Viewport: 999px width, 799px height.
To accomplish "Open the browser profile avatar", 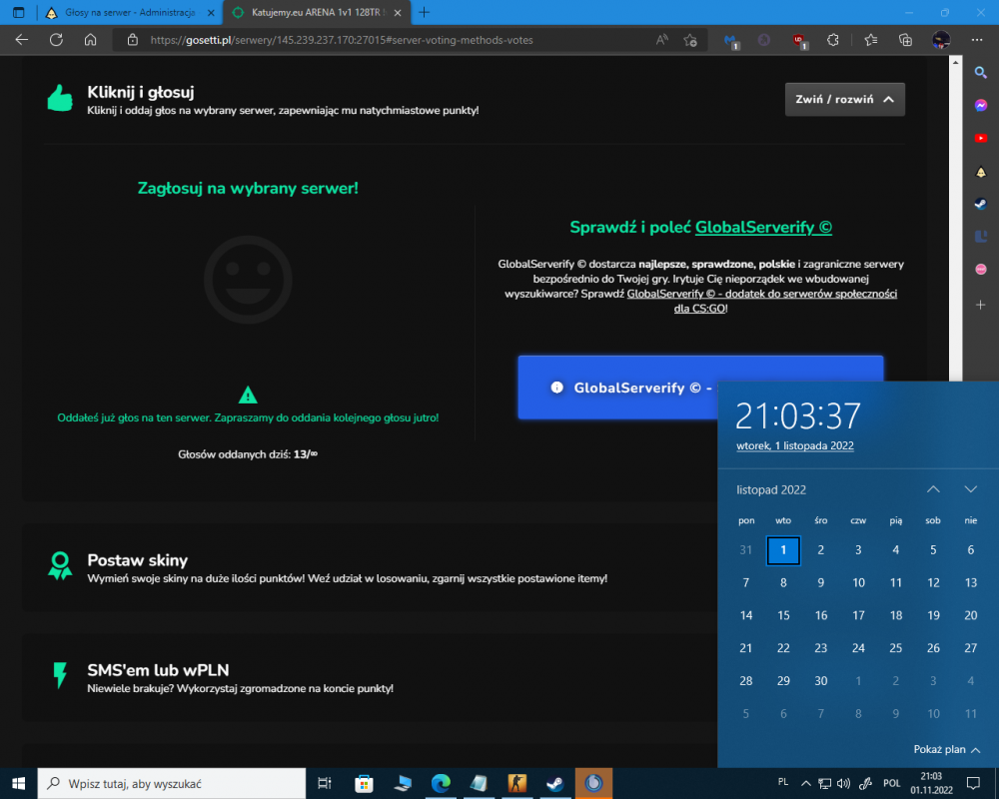I will pyautogui.click(x=941, y=40).
